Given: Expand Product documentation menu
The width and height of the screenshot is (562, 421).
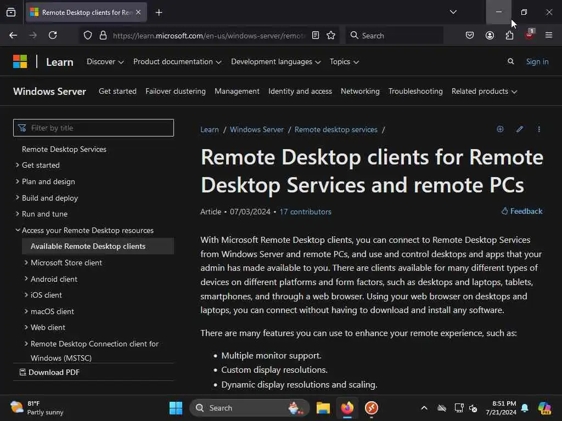Looking at the screenshot, I should pos(177,61).
